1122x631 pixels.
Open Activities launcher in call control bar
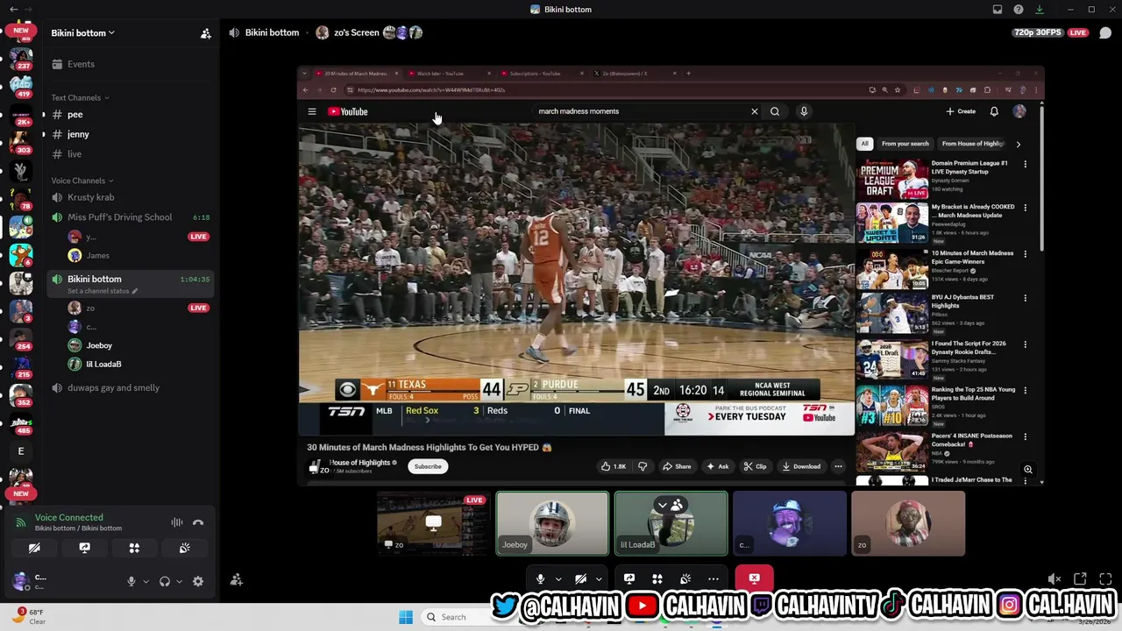pos(657,578)
